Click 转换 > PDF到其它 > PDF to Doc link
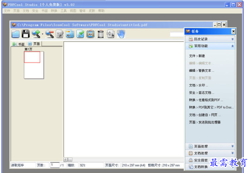 (x=211, y=107)
